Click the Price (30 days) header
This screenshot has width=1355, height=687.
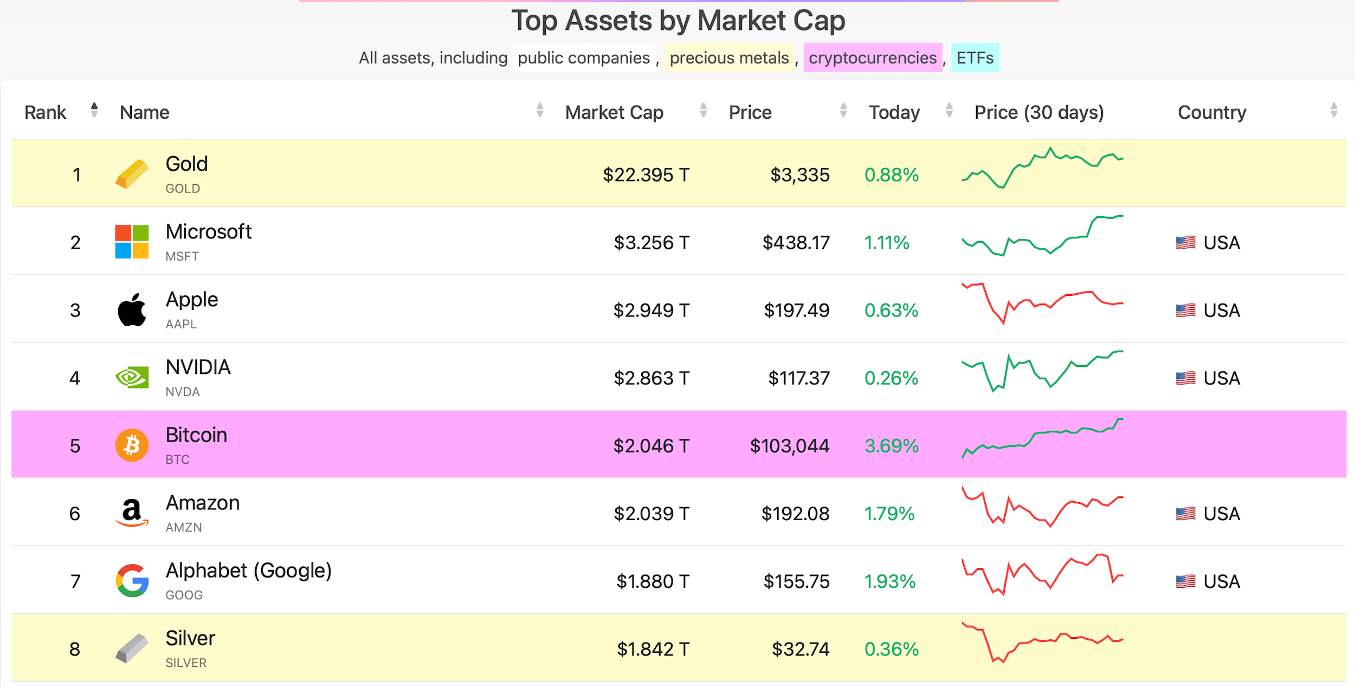1039,112
